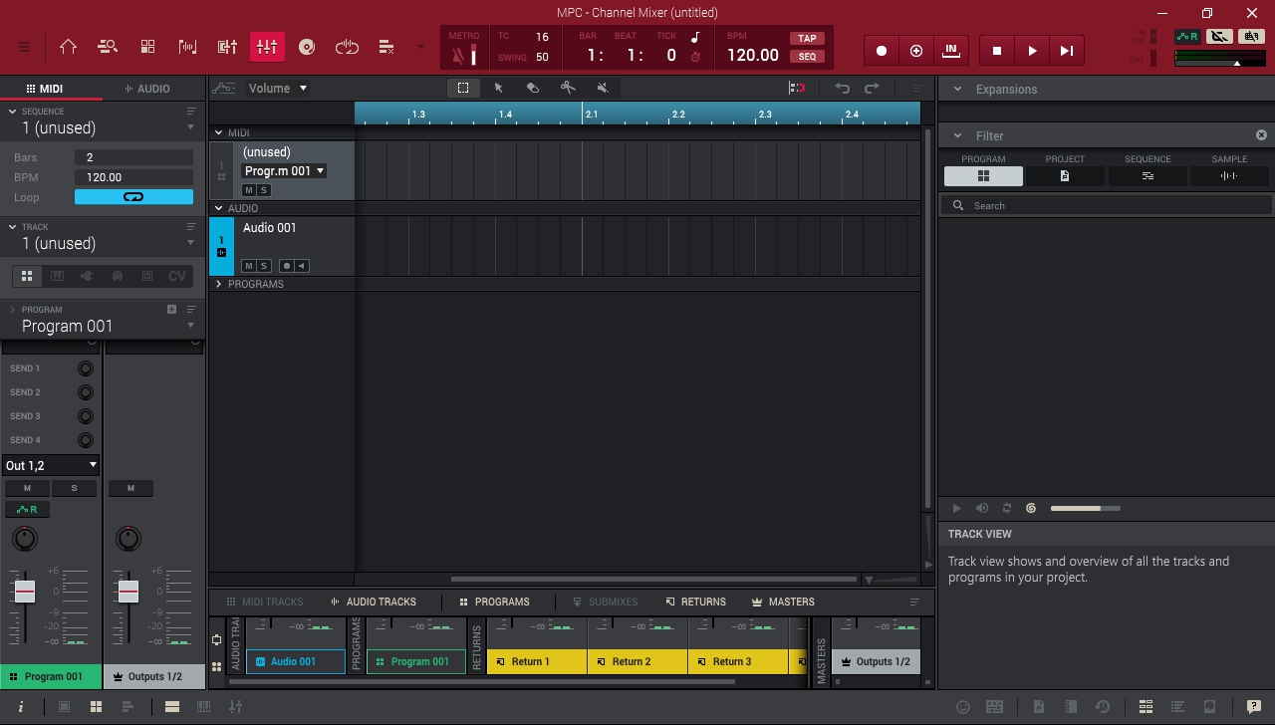Select the CV track type
The height and width of the screenshot is (725, 1275).
coord(177,276)
